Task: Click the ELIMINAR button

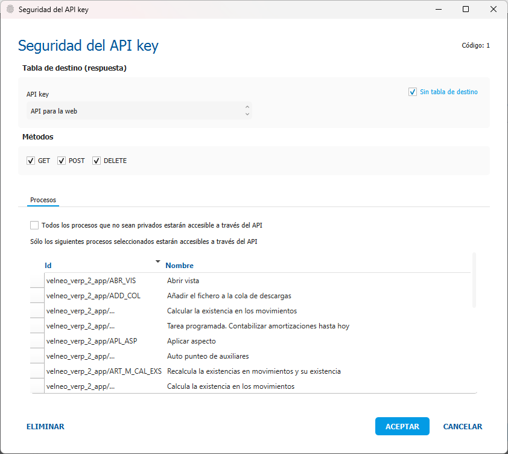Action: point(45,426)
